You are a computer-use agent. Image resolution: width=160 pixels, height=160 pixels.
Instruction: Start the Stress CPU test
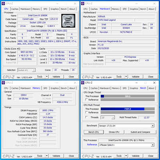[114, 132]
